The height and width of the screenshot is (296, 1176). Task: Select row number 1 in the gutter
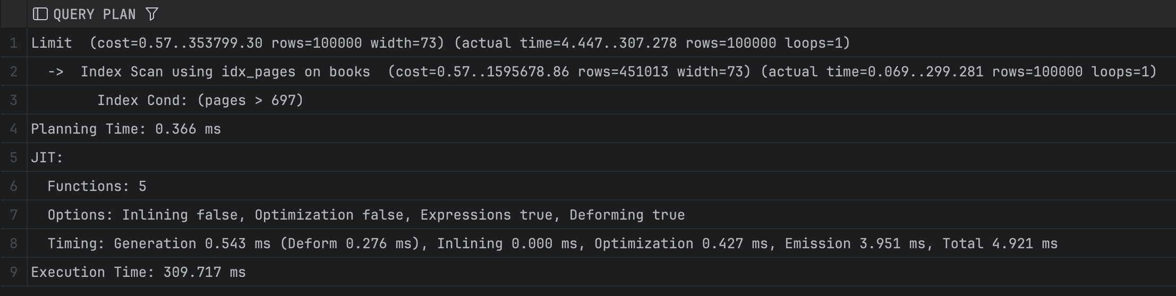click(13, 43)
